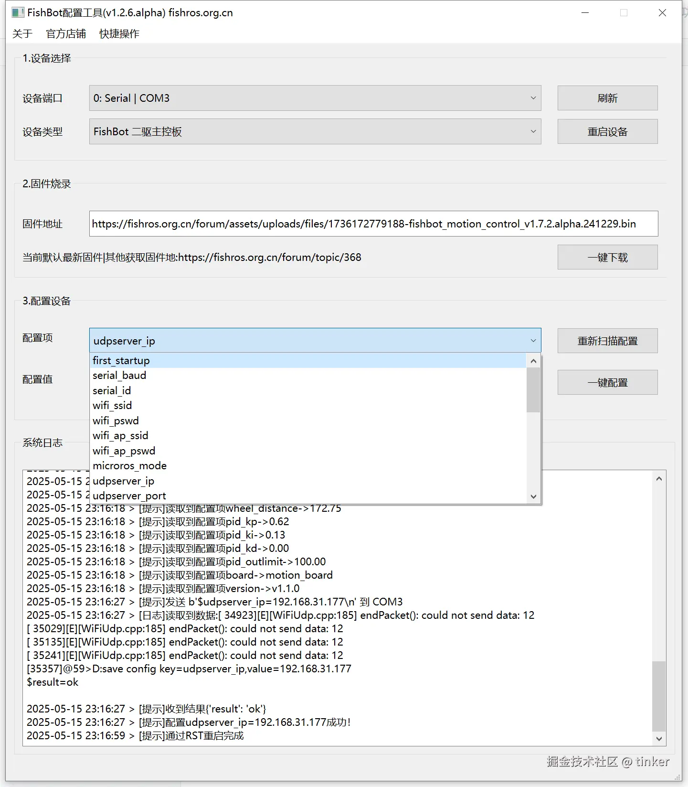Expand the 设备端口 COM3 dropdown

315,98
